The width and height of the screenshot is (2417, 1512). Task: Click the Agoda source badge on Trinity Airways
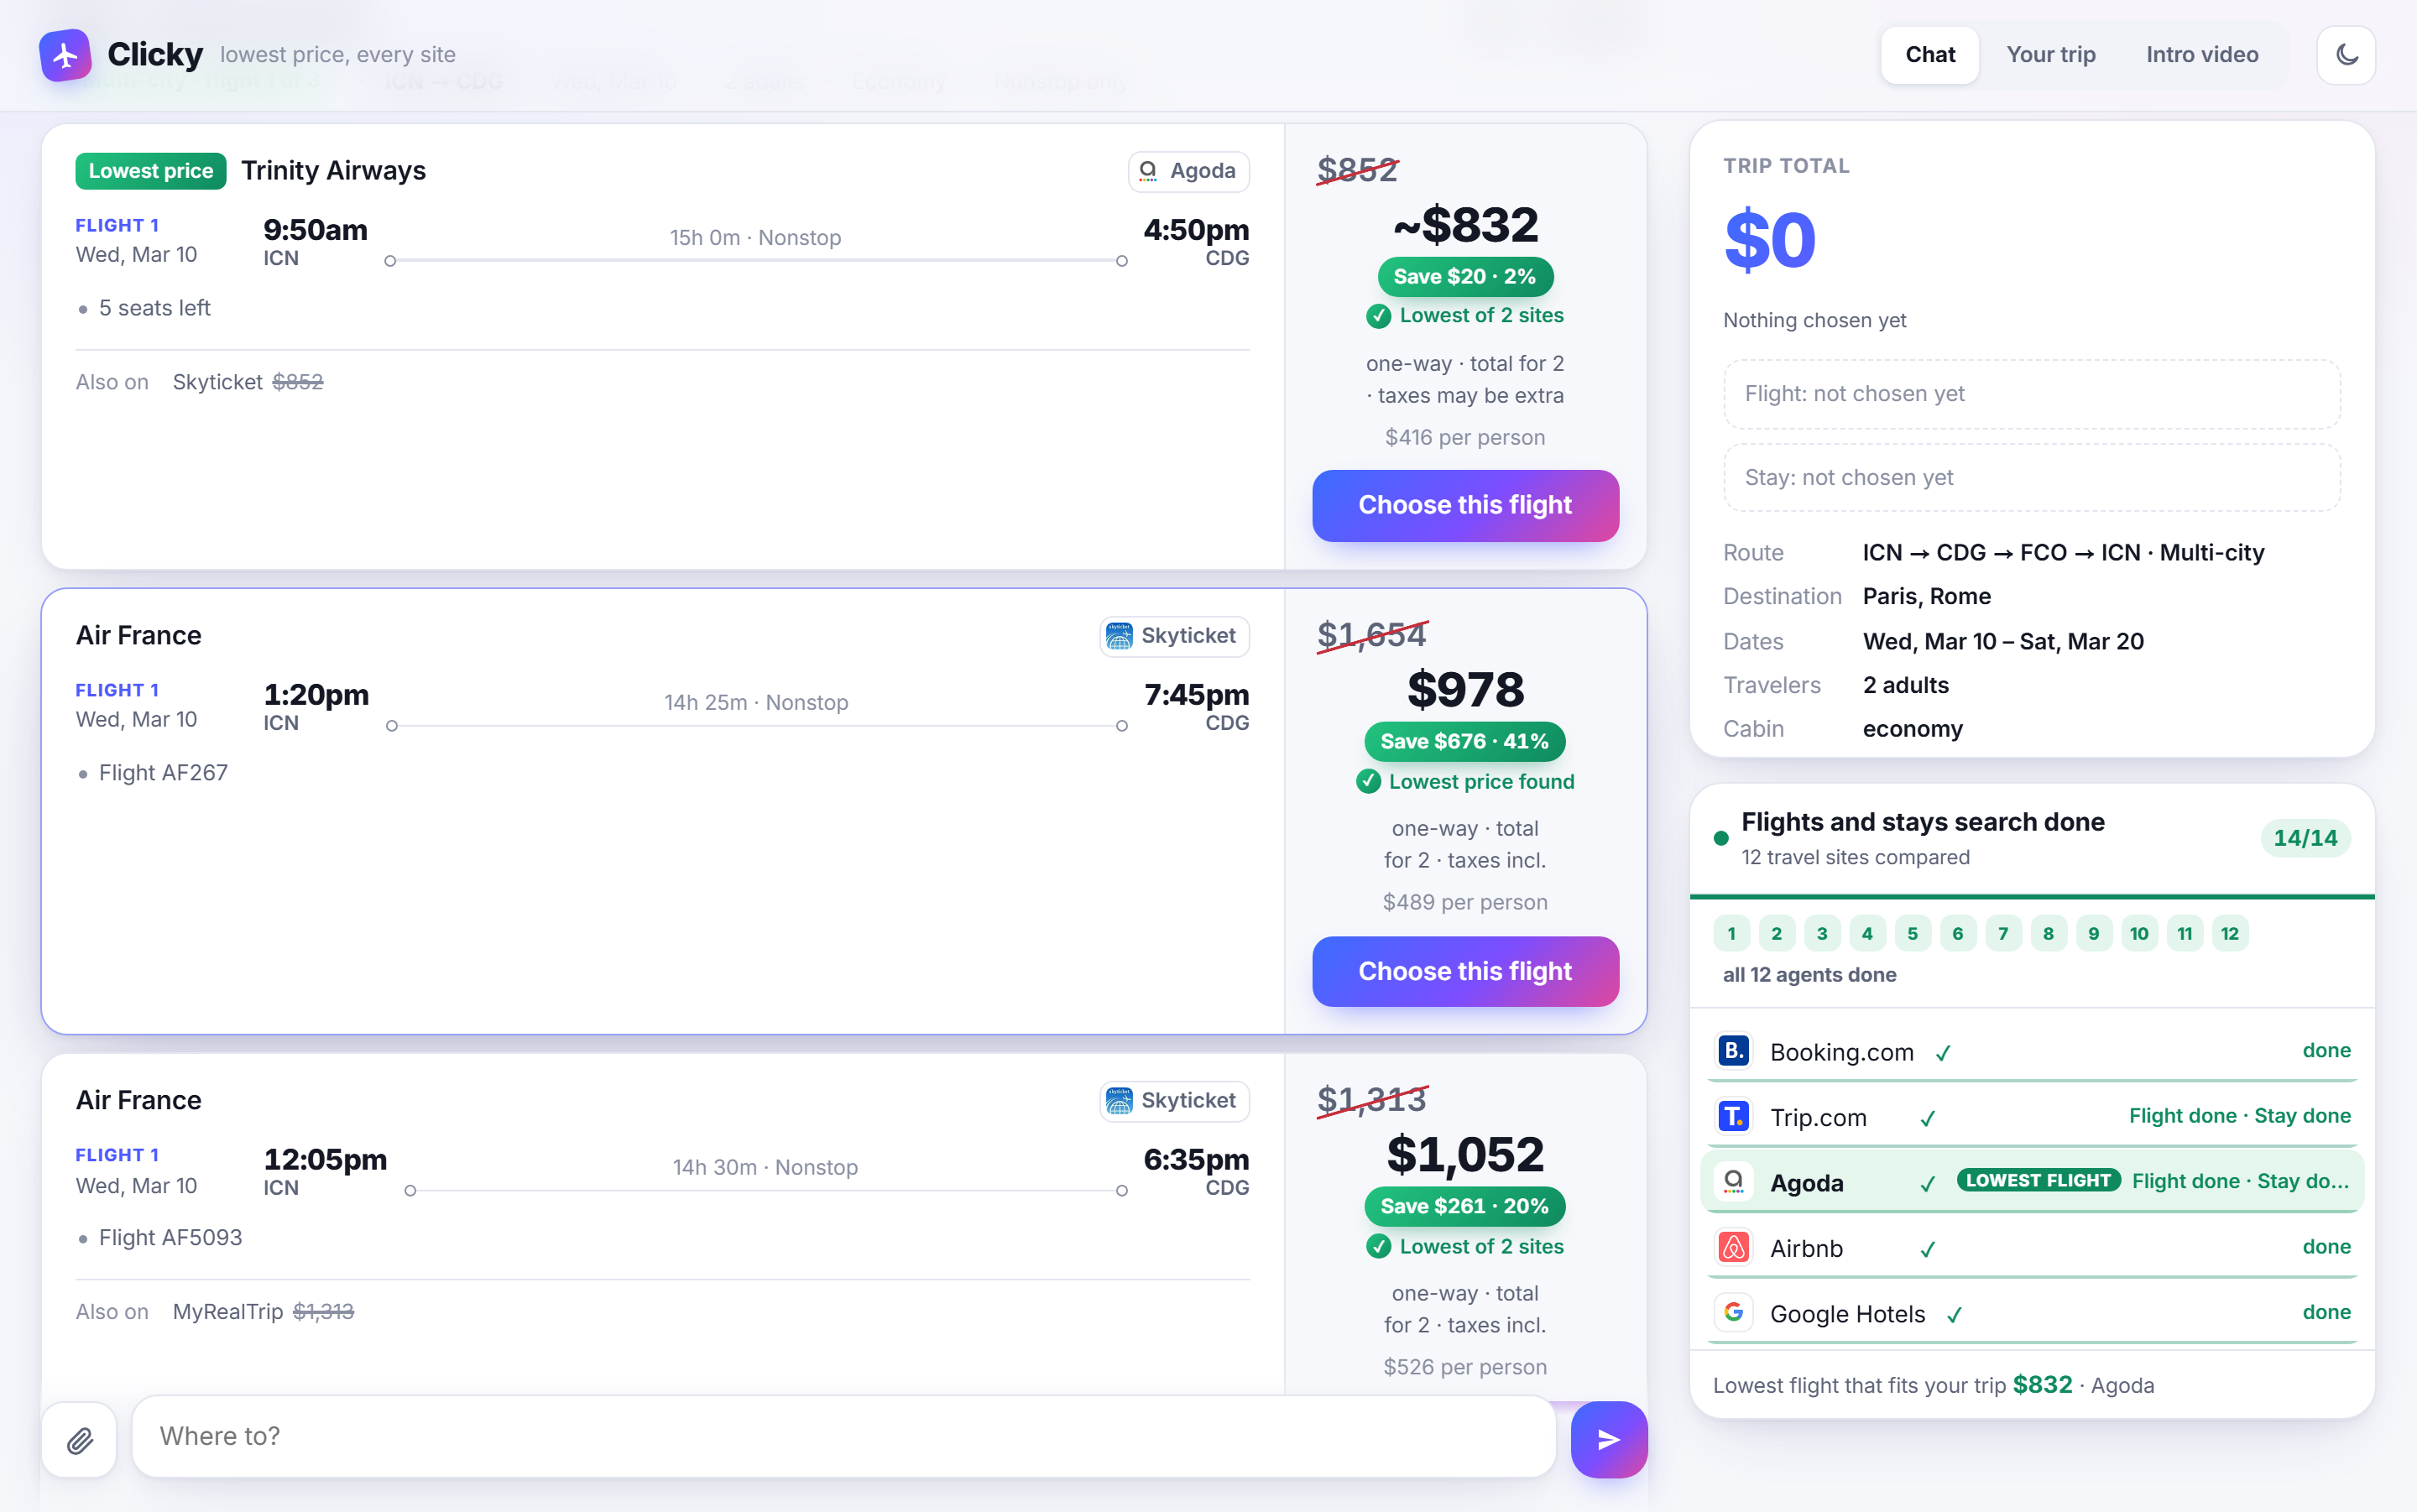tap(1188, 171)
